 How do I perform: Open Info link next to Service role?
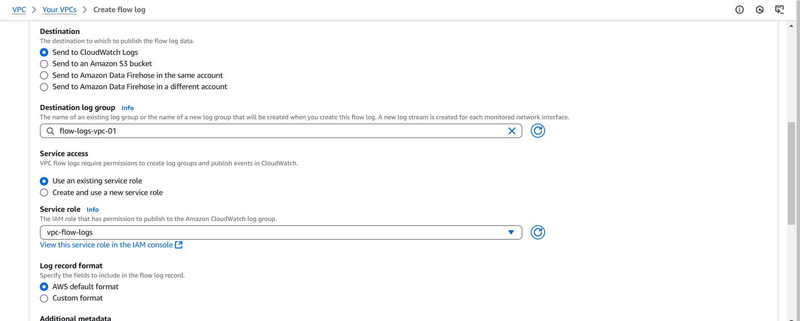click(x=93, y=210)
